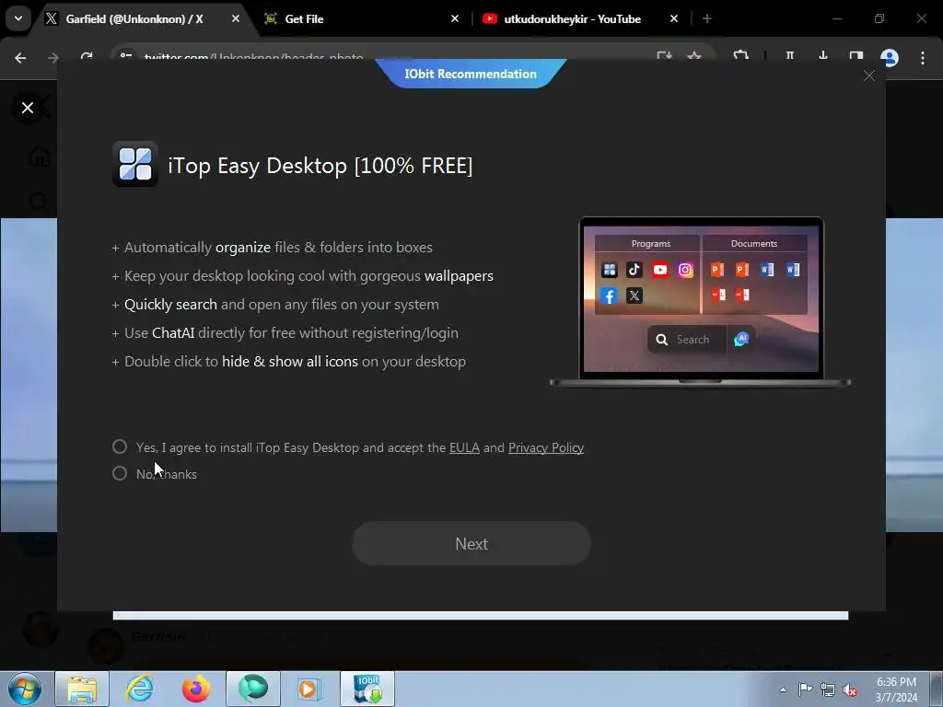Click the IObit installer taskbar icon
Image resolution: width=943 pixels, height=707 pixels.
pyautogui.click(x=367, y=689)
